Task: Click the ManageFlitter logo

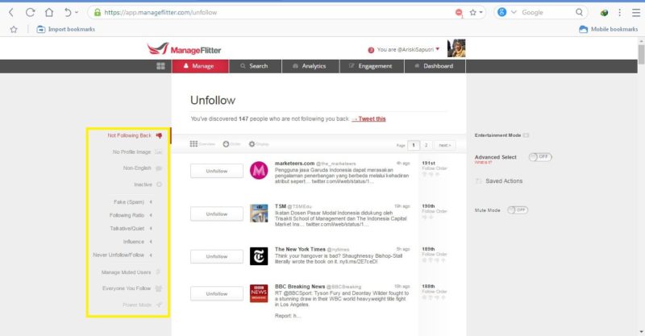Action: pos(184,49)
